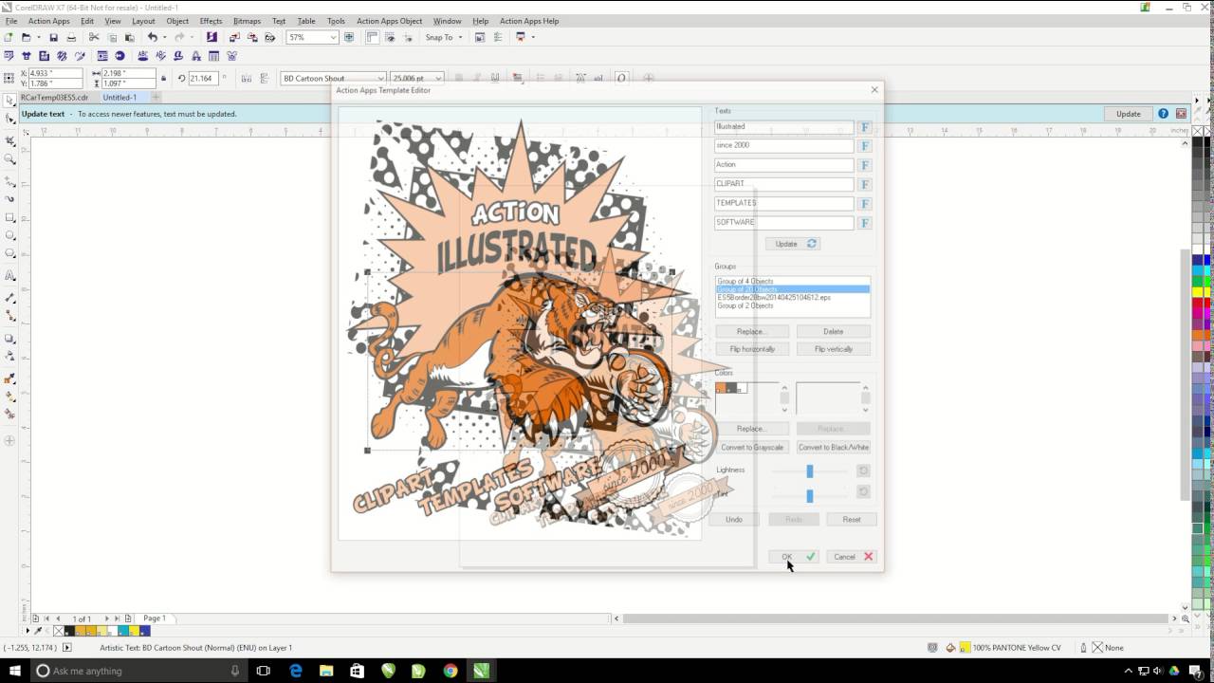1214x683 pixels.
Task: Click Convert to Black/White button
Action: pyautogui.click(x=833, y=447)
